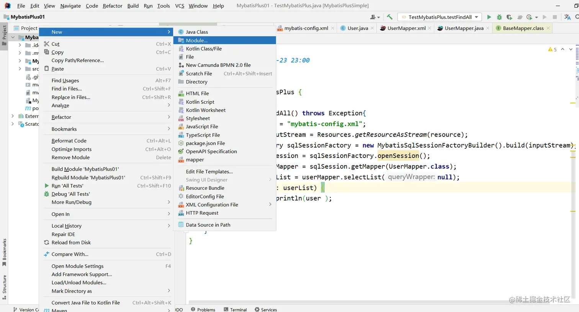The width and height of the screenshot is (579, 312).
Task: Open the Services tool window
Action: (x=266, y=309)
